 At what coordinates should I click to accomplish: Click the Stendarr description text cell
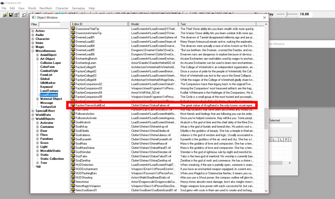(217, 152)
